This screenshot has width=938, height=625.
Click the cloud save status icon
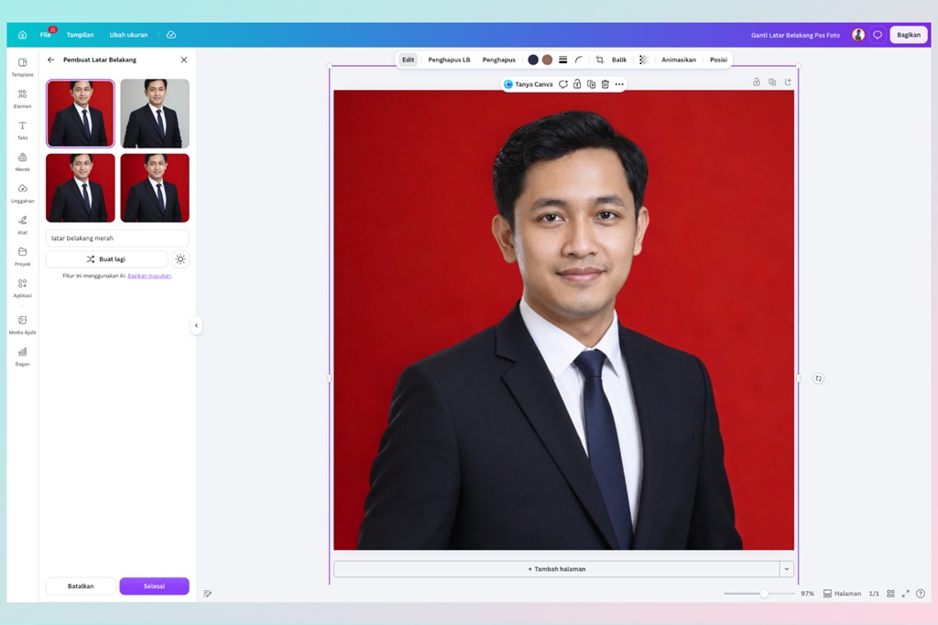coord(171,35)
